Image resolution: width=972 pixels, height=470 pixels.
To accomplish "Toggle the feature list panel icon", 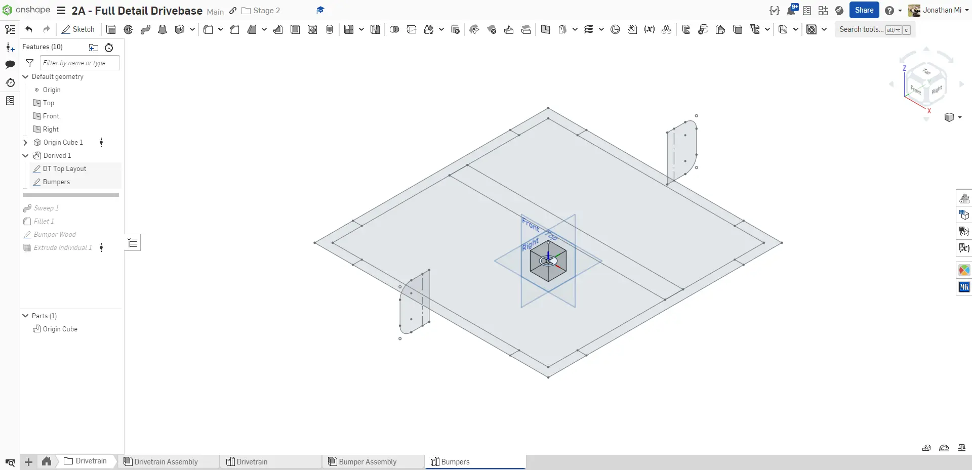I will click(10, 29).
